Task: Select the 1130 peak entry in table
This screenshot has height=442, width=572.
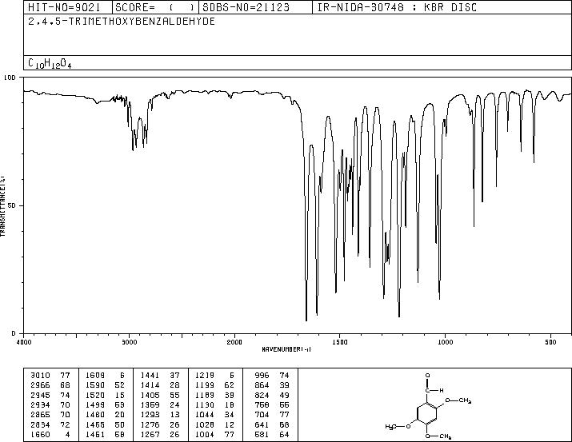Action: [214, 404]
